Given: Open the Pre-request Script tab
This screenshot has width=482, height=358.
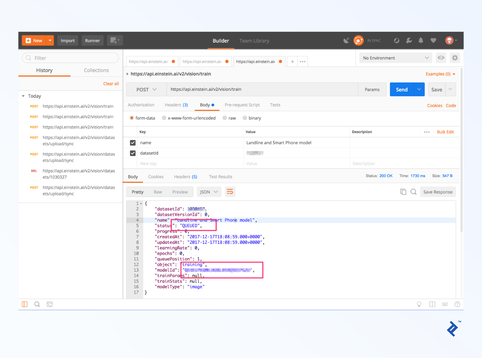Looking at the screenshot, I should coord(242,105).
